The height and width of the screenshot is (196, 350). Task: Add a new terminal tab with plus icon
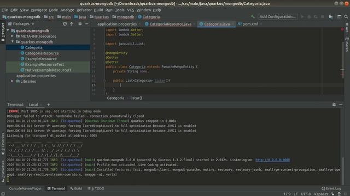click(x=49, y=105)
